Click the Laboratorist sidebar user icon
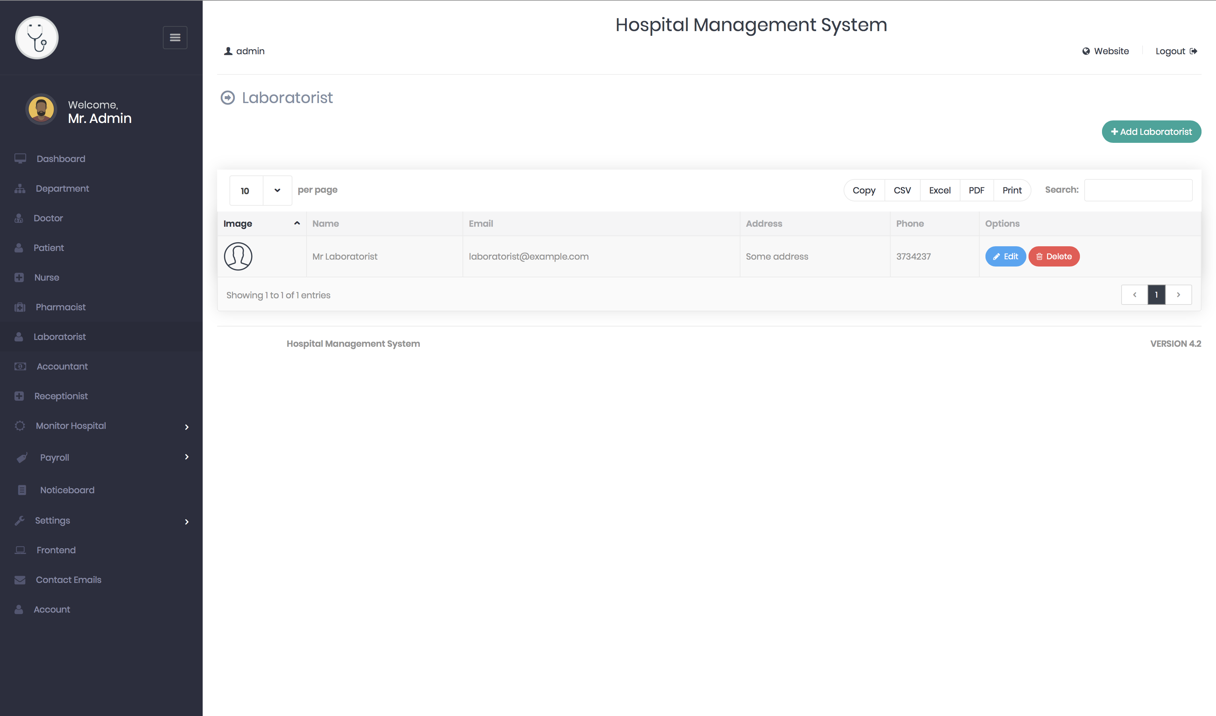Image resolution: width=1216 pixels, height=716 pixels. [19, 337]
